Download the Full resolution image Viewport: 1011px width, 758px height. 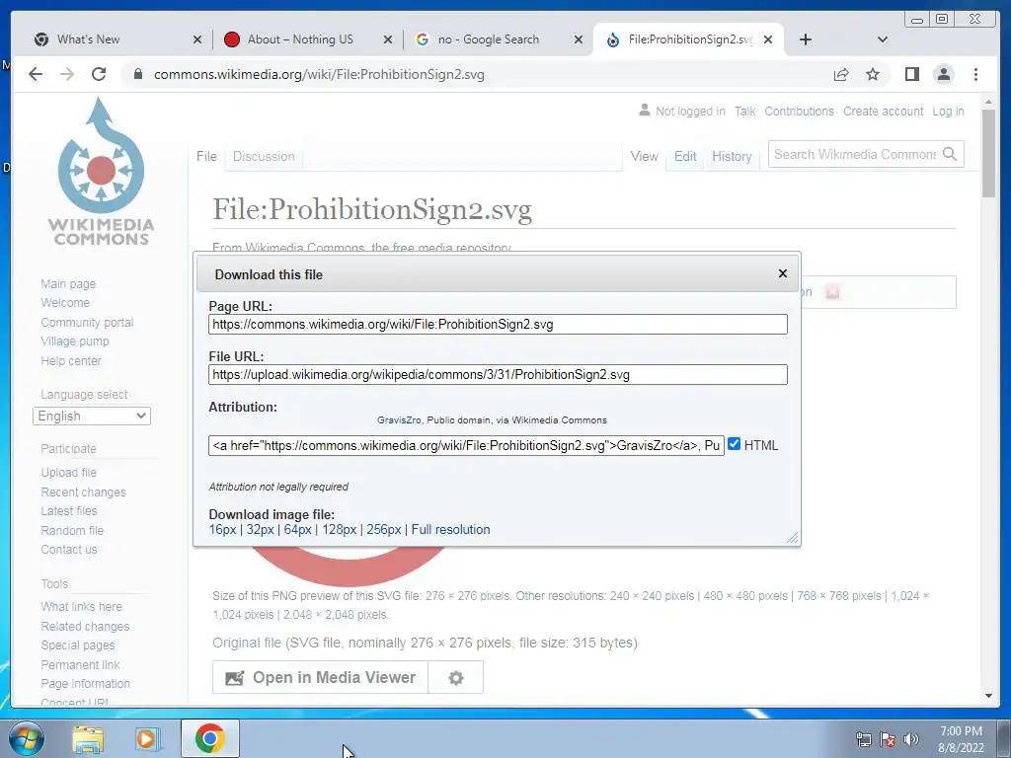tap(450, 529)
